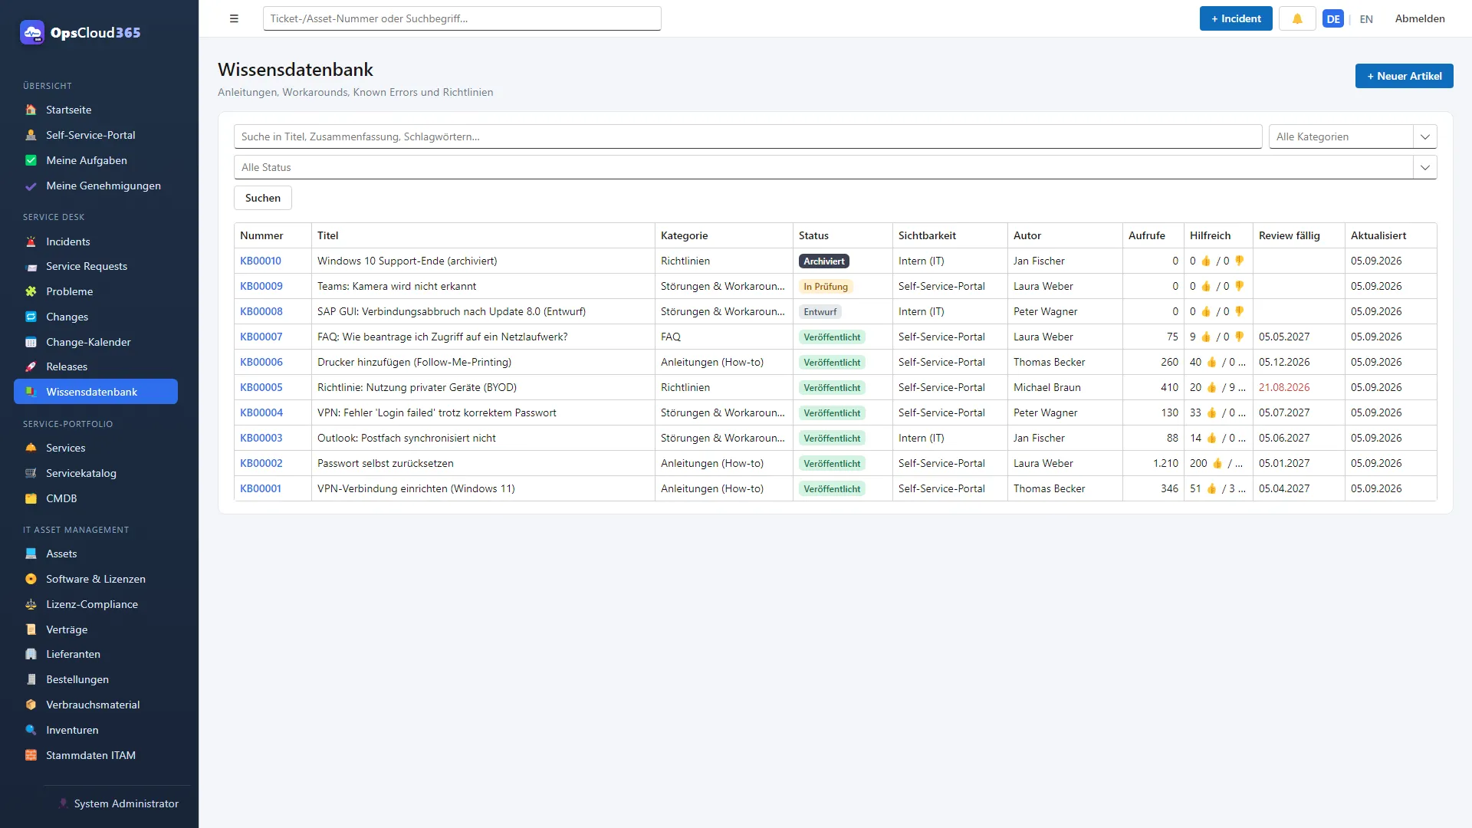
Task: Click the Meine Genehmigungen icon
Action: 31,186
